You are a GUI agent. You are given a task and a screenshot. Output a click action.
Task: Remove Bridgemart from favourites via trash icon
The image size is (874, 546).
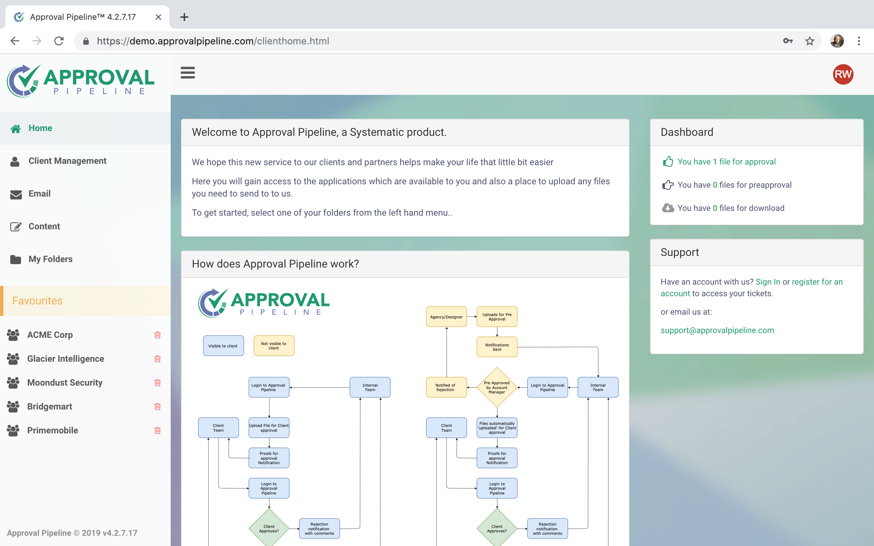coord(157,406)
